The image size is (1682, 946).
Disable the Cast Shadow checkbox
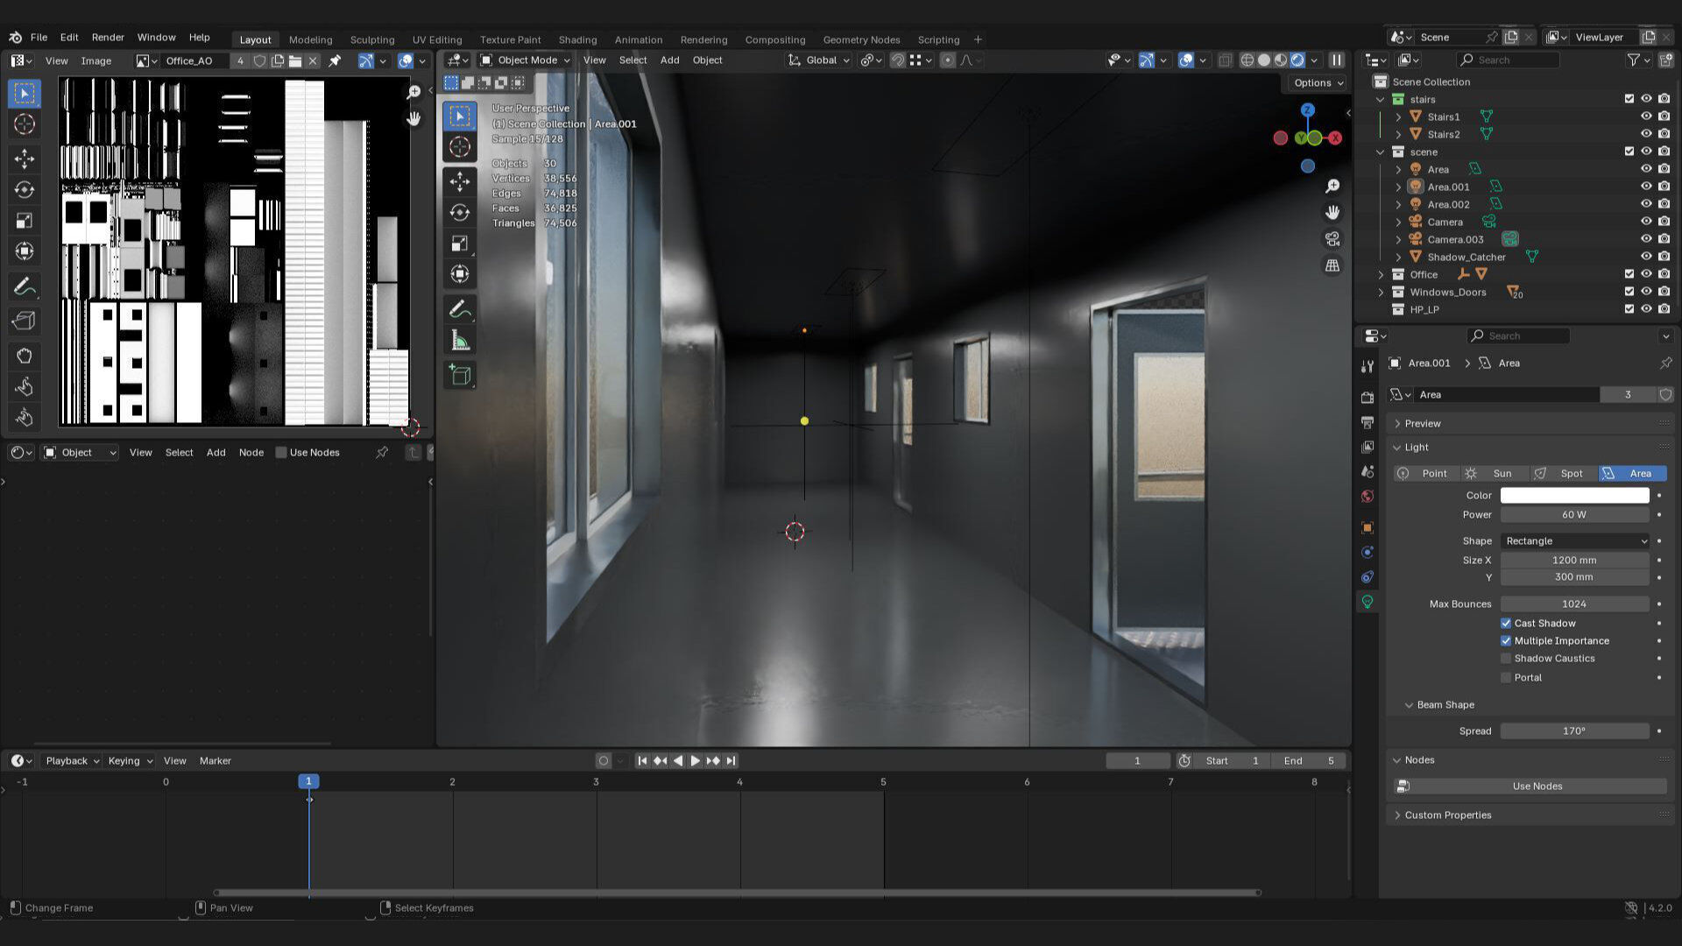pos(1506,624)
